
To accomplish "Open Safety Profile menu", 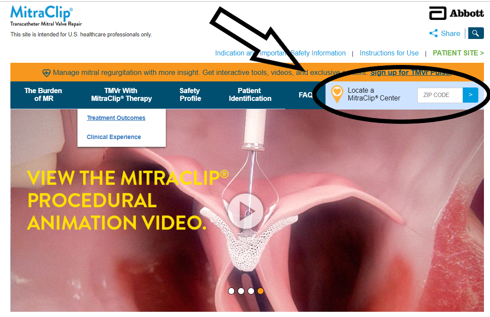I will 190,94.
